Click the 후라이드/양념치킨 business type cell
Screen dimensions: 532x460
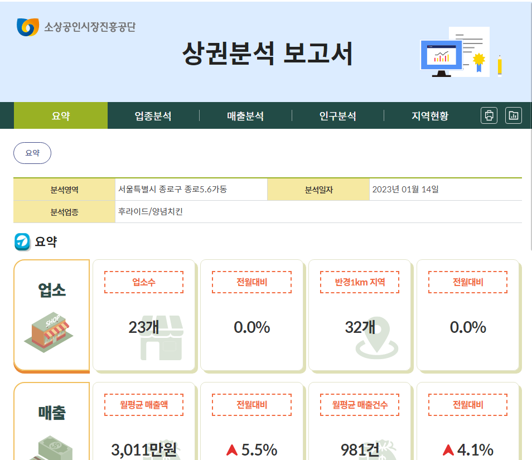point(318,212)
